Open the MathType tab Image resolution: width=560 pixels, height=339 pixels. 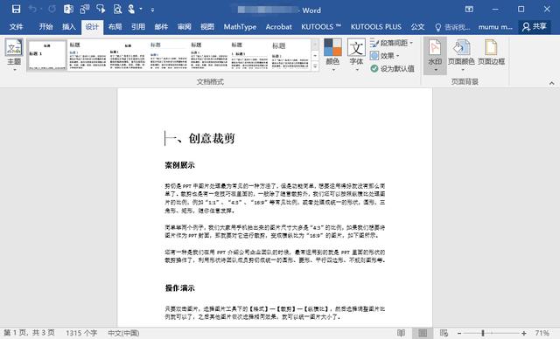240,27
